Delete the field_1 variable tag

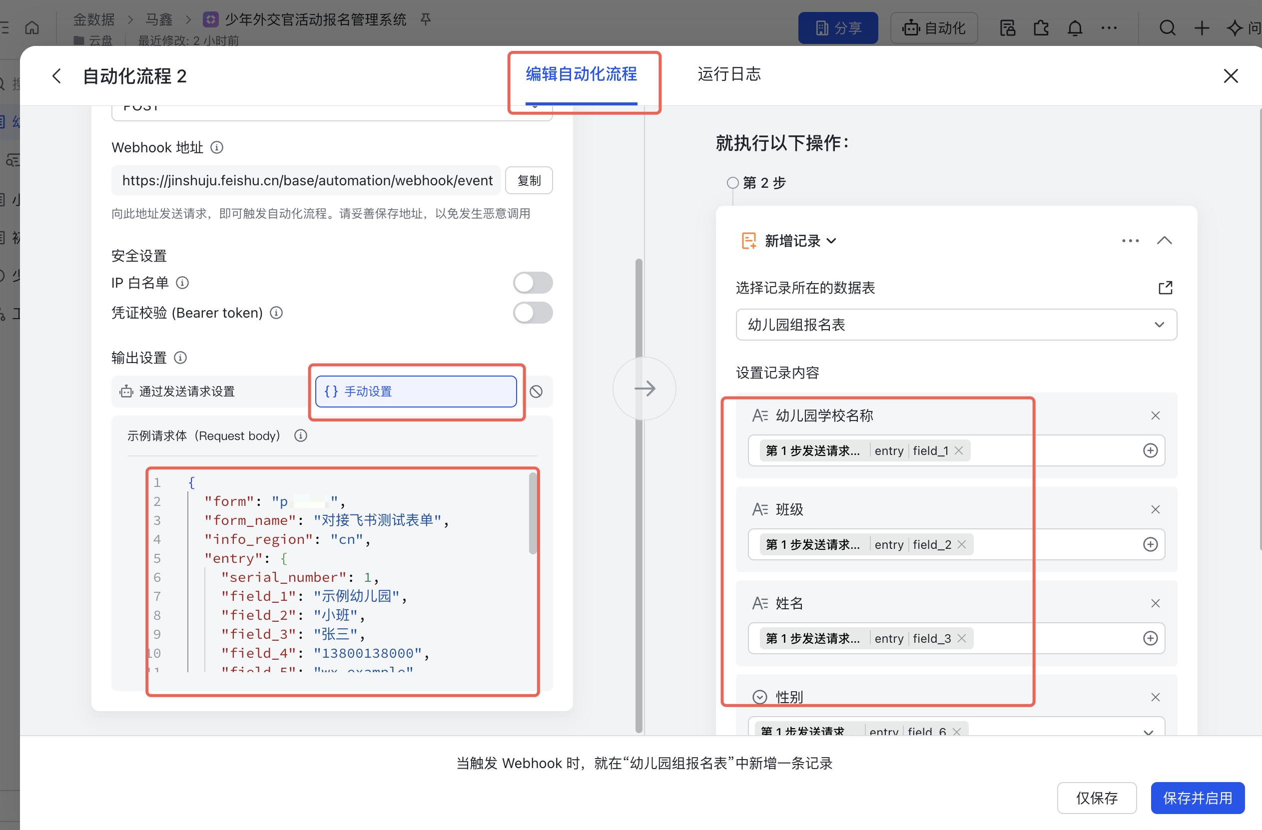point(959,450)
